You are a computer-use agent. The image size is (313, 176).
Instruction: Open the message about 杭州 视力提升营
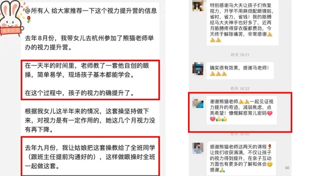pos(89,43)
